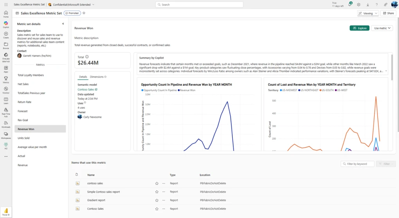Screen dimensions: 399x218
Task: Select the TotalSales Previous year metric
Action: coord(40,93)
